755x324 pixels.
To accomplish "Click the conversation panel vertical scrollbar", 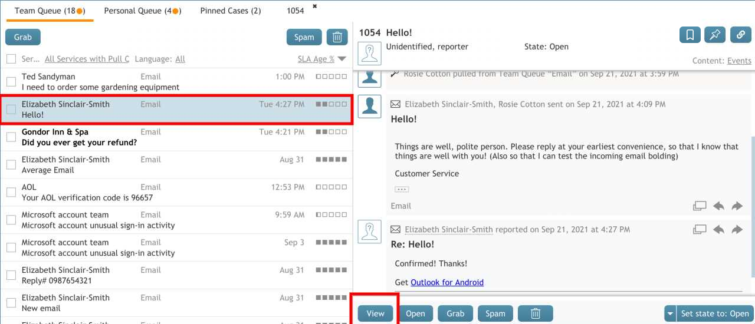I will click(x=752, y=206).
